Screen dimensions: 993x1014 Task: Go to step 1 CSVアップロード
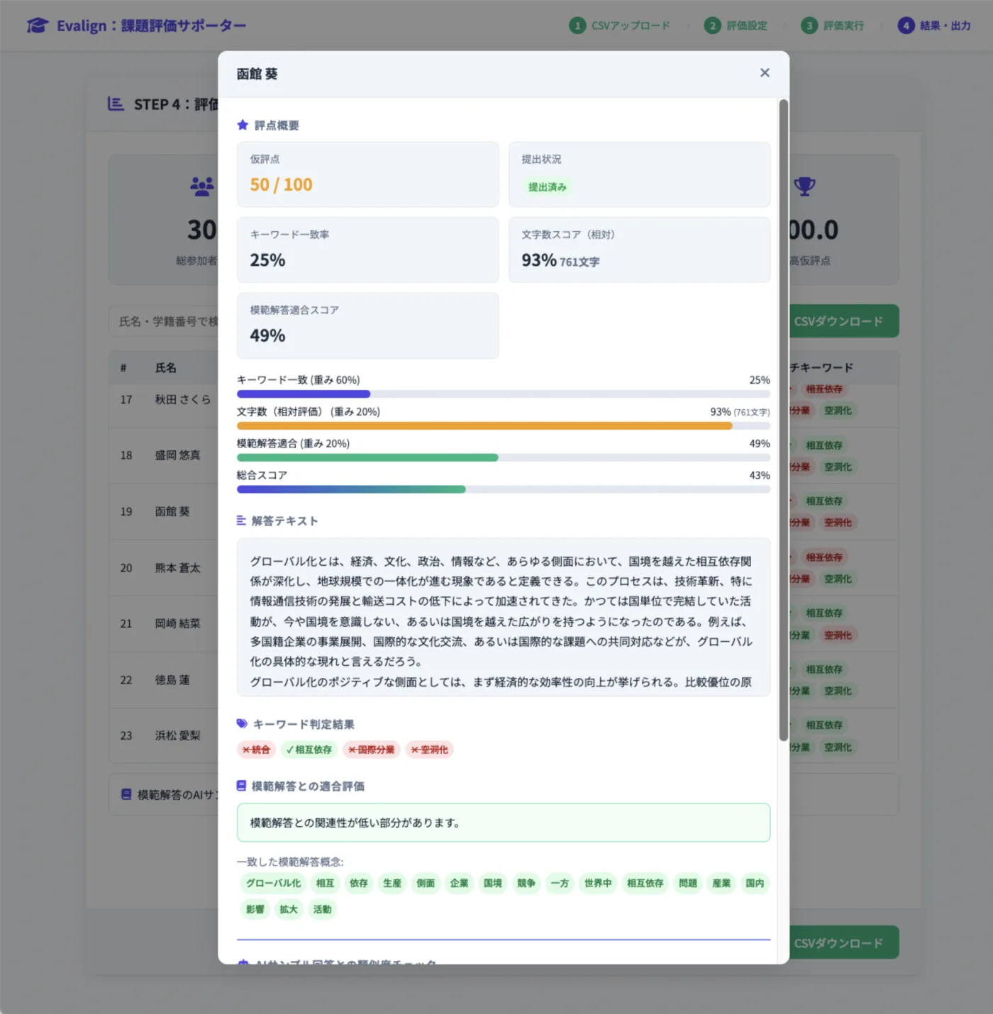[620, 26]
